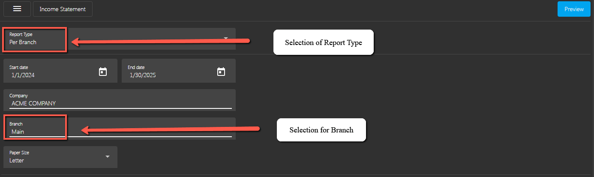Choose the 'Letter' paper size value

pyautogui.click(x=17, y=161)
